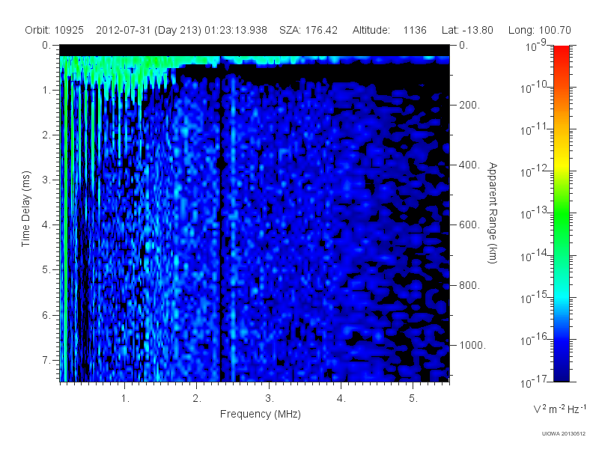This screenshot has height=449, width=599.
Task: Click the '3.' tick label on frequency axis
Action: point(270,399)
